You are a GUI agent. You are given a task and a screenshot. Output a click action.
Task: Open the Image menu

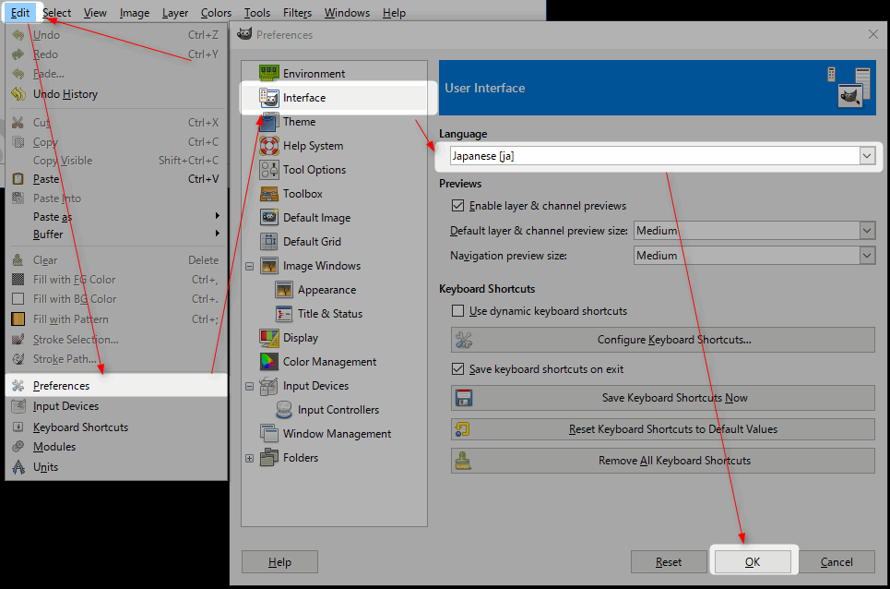[135, 13]
